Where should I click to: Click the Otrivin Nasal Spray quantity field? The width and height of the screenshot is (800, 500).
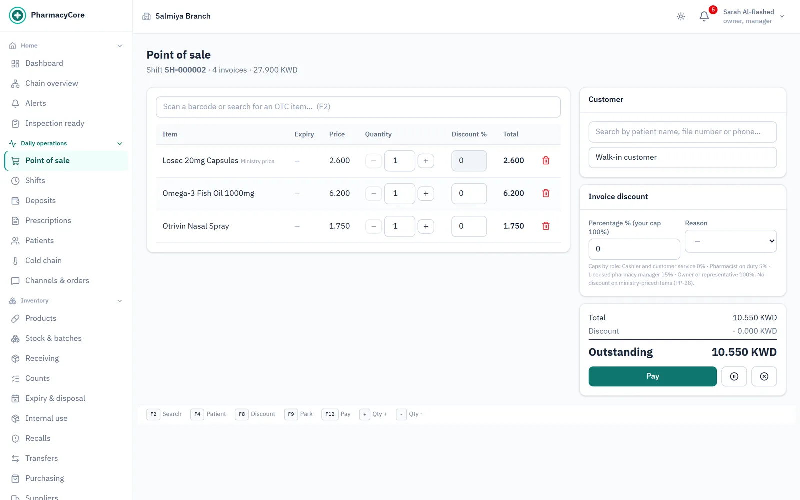(x=399, y=226)
